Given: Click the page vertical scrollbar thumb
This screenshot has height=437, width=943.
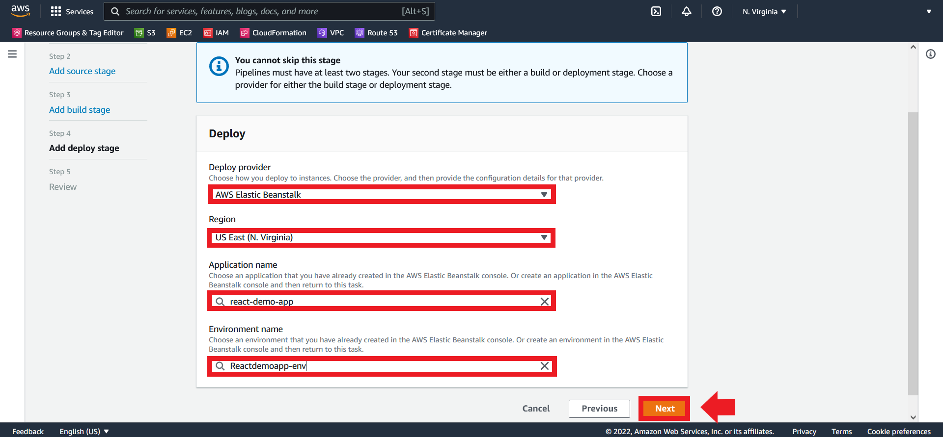Looking at the screenshot, I should [913, 254].
